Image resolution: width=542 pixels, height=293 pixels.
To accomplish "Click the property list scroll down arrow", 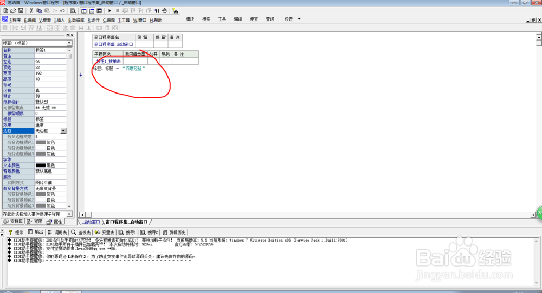I will [69, 206].
